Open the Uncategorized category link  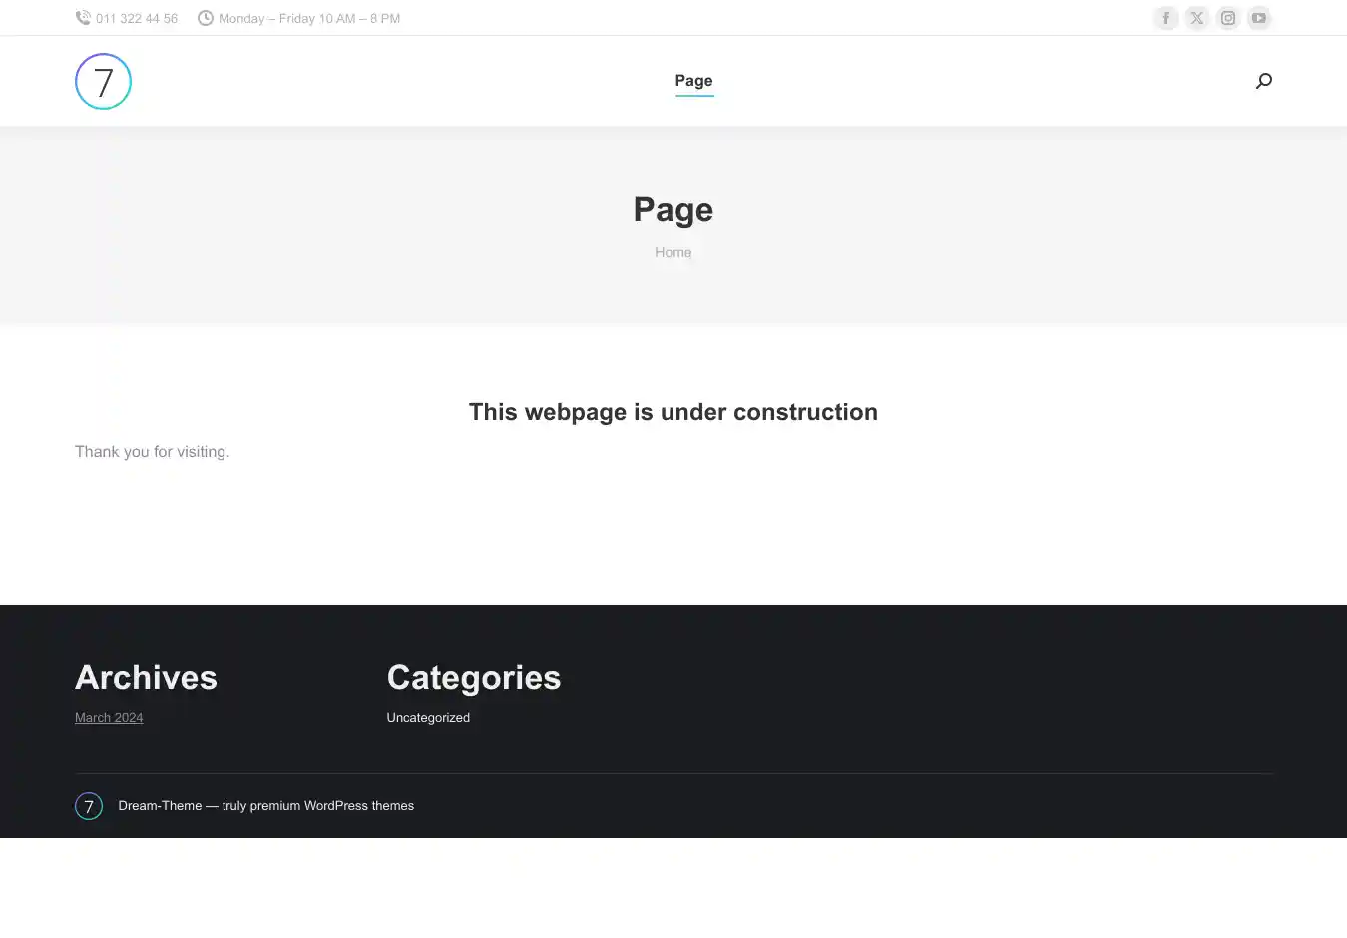(428, 718)
